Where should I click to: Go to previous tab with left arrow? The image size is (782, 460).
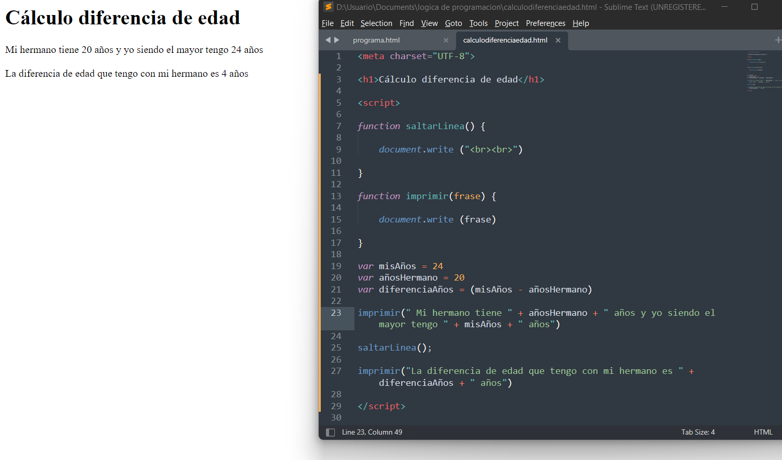coord(328,40)
